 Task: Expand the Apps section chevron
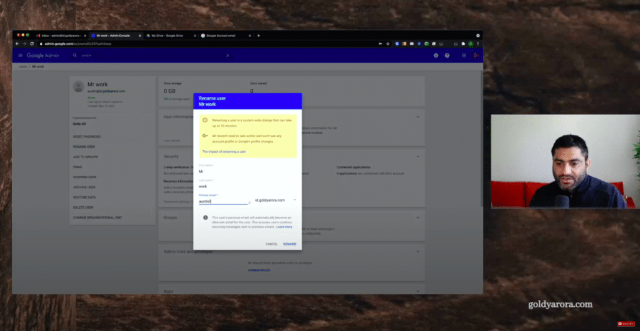[x=418, y=291]
